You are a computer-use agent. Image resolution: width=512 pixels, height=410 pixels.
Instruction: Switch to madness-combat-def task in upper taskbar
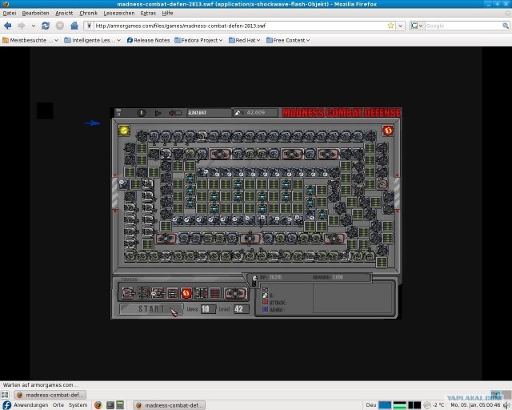point(50,395)
